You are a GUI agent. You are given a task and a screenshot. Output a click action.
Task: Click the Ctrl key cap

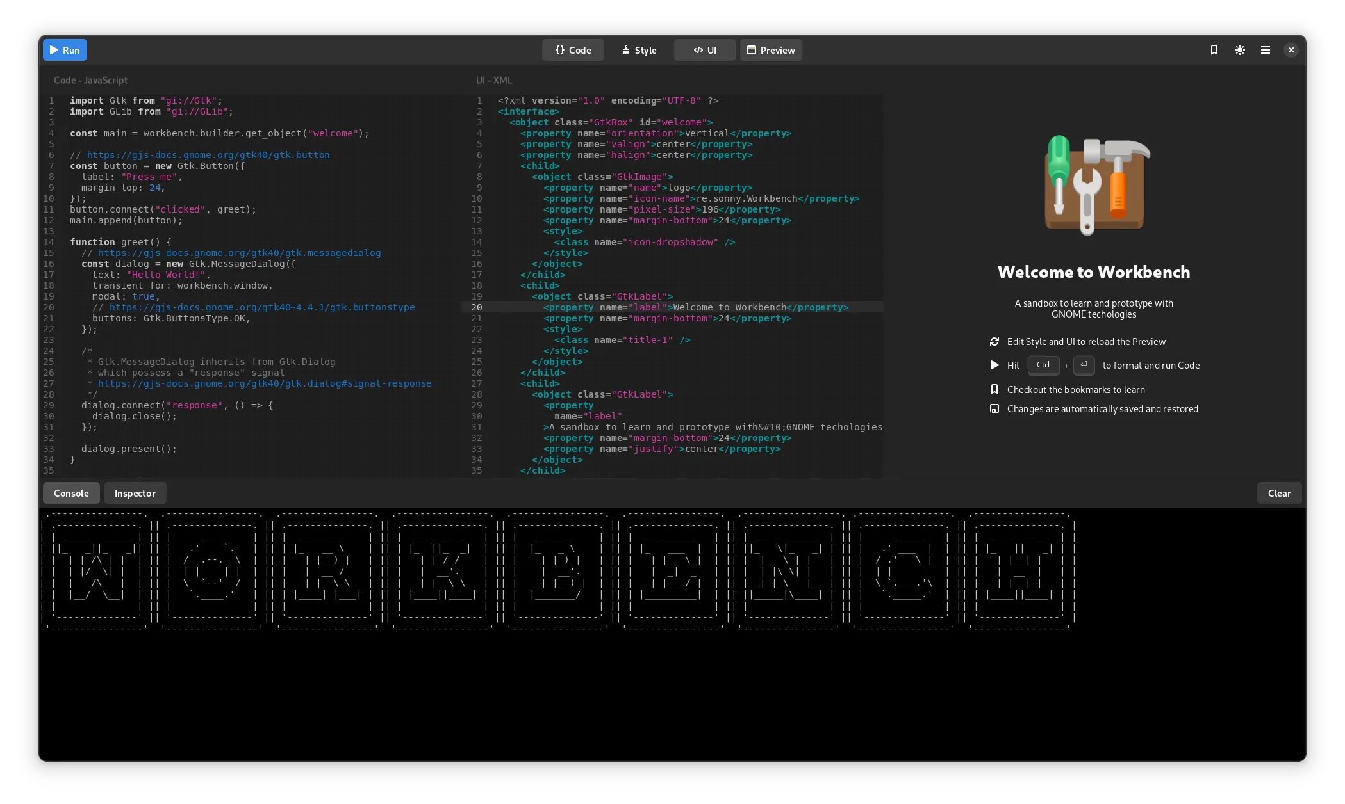1043,365
